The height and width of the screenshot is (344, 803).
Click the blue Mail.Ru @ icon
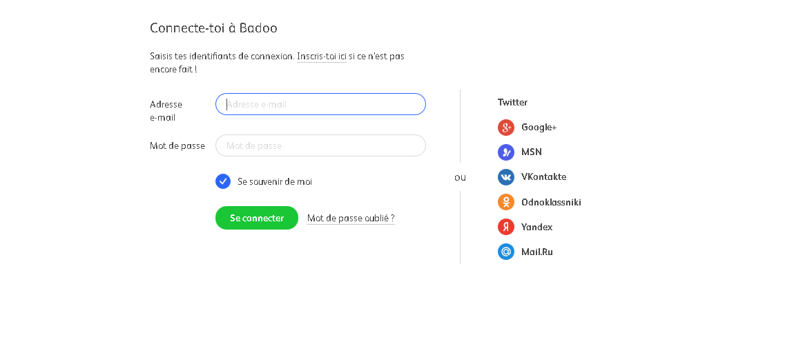pyautogui.click(x=506, y=252)
